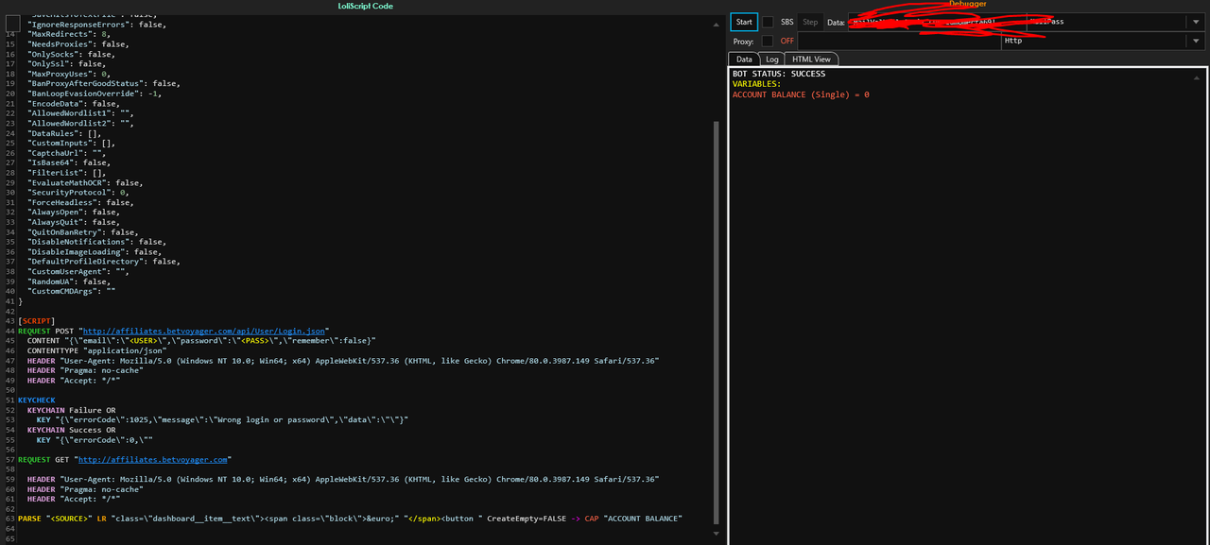Open the affiliates.betvoyager.com GET request link
Viewport: 1210px width, 545px height.
[x=153, y=459]
